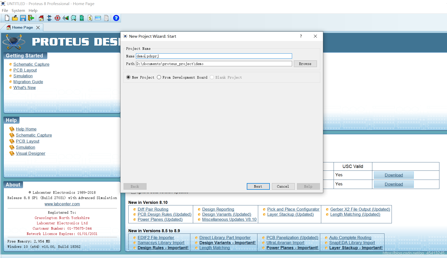Click the second Download button in the table
This screenshot has width=447, height=258.
click(x=394, y=184)
